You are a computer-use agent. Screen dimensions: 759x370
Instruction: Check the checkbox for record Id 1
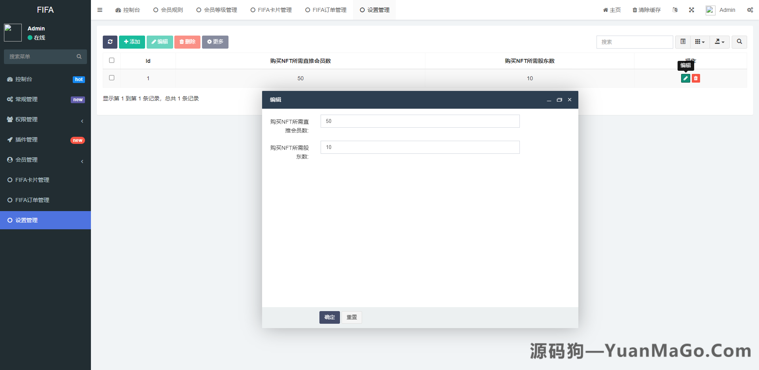tap(111, 78)
